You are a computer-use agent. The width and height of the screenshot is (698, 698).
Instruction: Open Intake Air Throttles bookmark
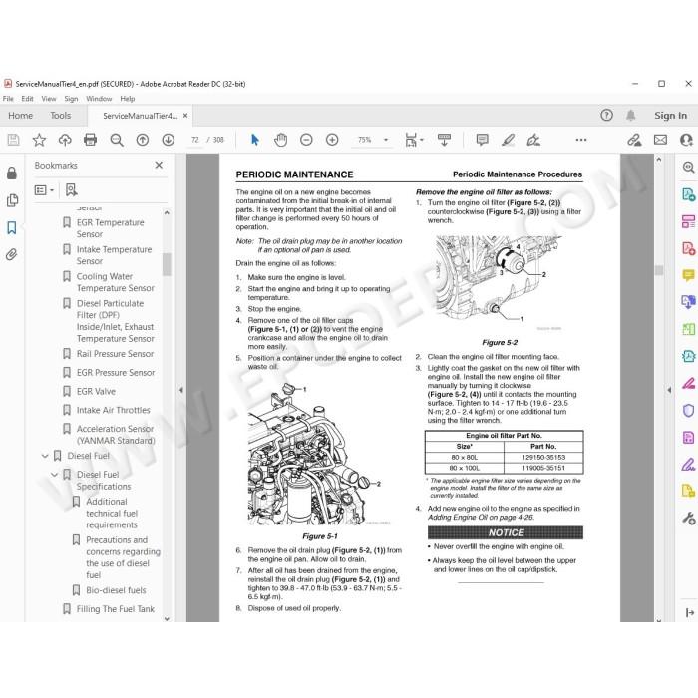[113, 410]
